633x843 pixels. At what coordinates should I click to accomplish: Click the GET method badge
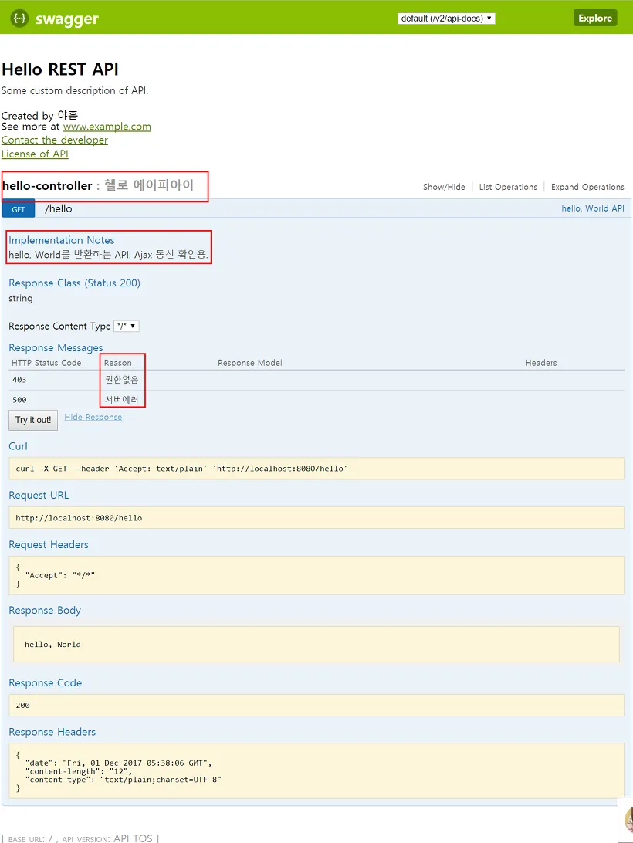[19, 209]
